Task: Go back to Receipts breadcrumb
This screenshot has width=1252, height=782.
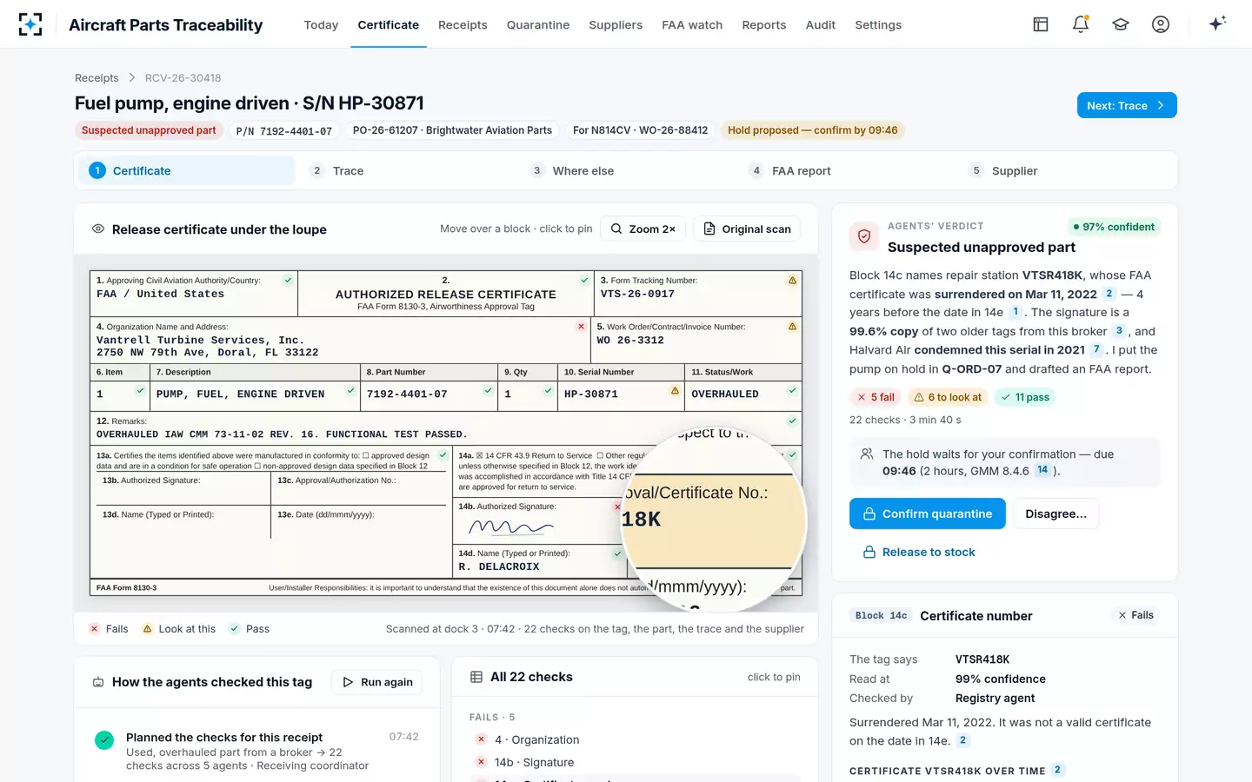Action: tap(97, 78)
